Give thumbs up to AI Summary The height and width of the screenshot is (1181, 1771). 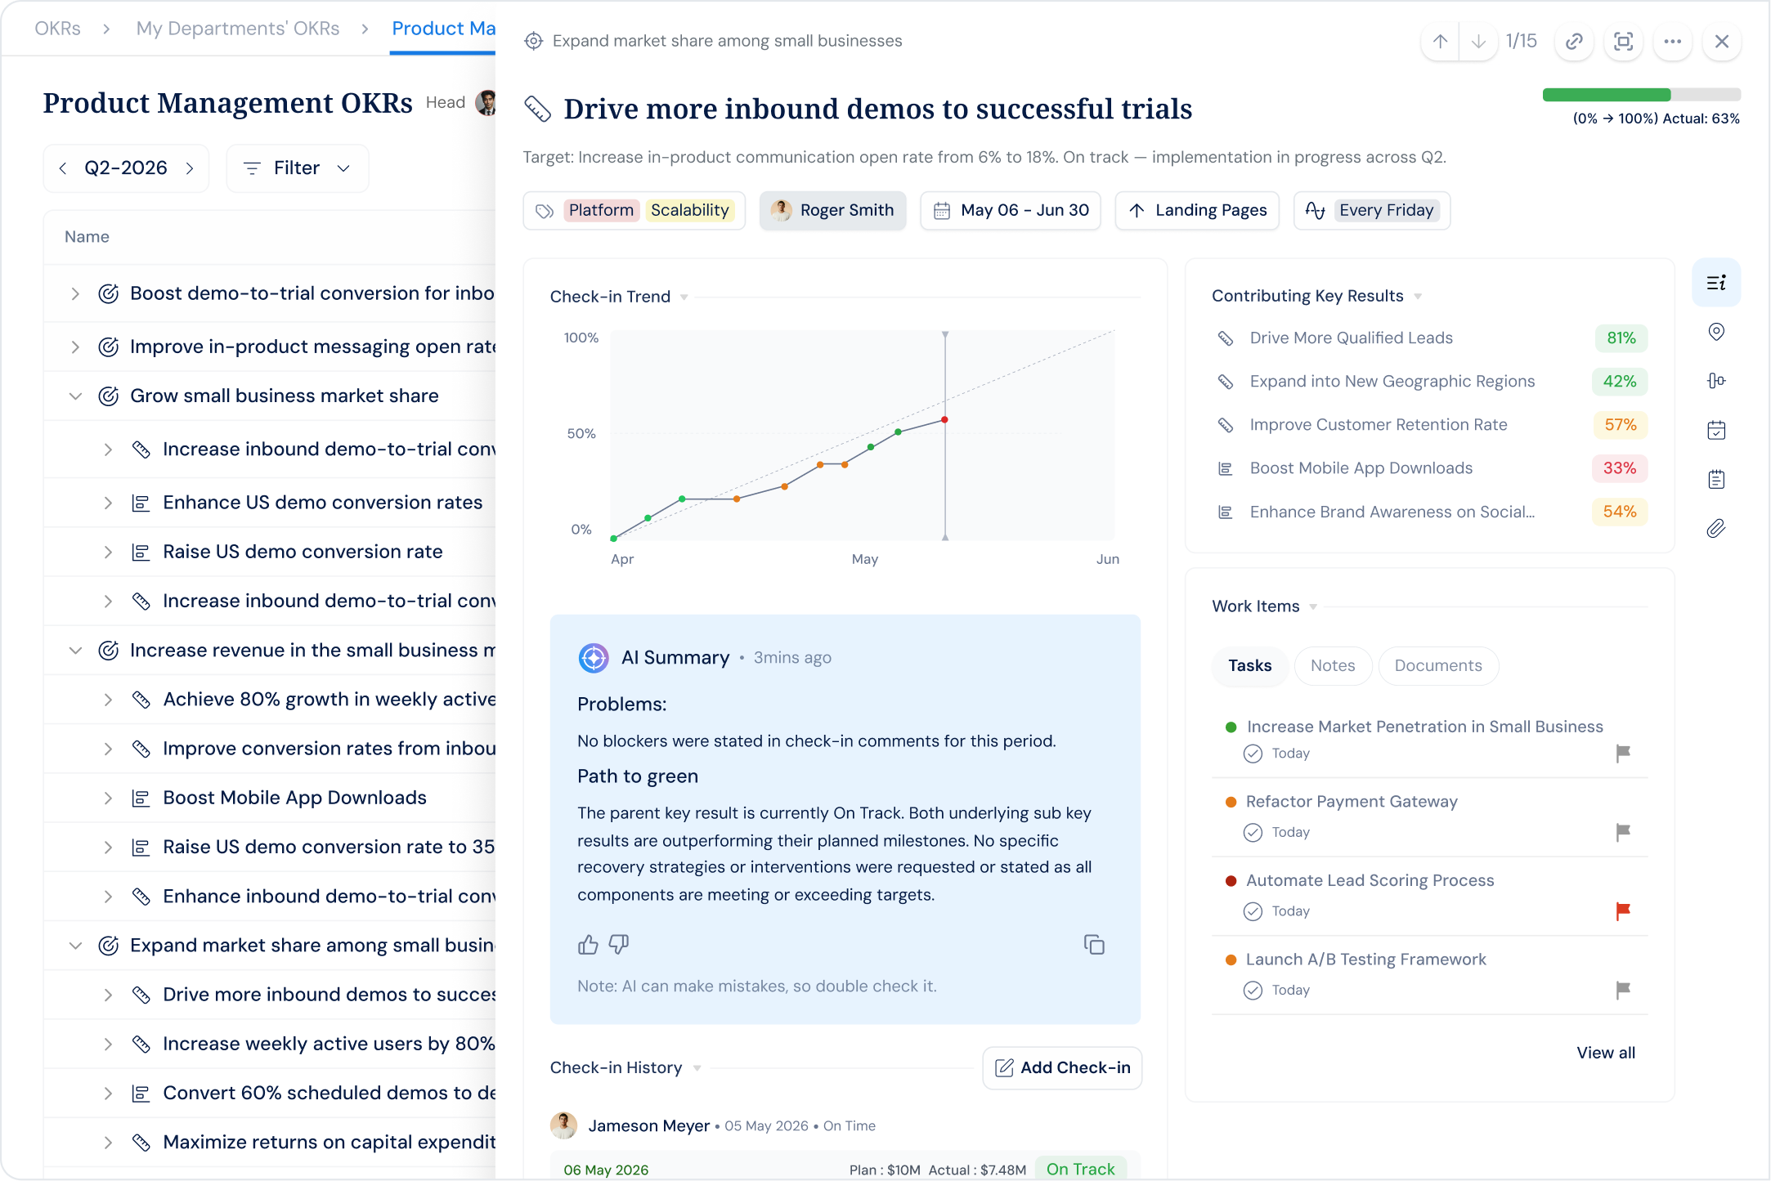[588, 945]
